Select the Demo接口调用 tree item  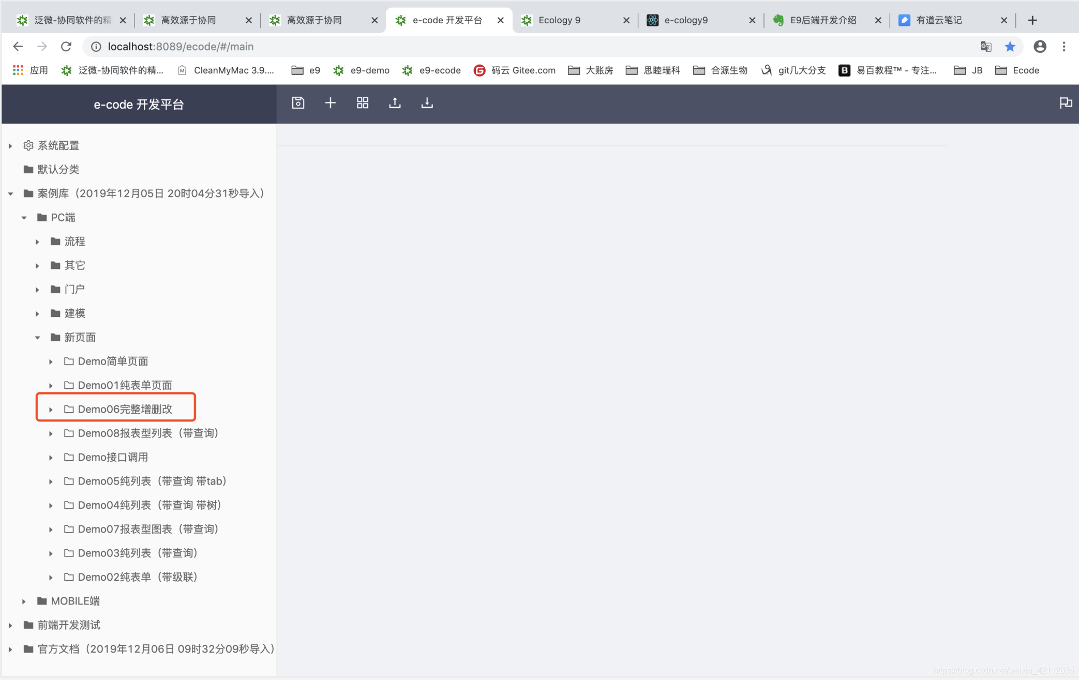tap(113, 457)
